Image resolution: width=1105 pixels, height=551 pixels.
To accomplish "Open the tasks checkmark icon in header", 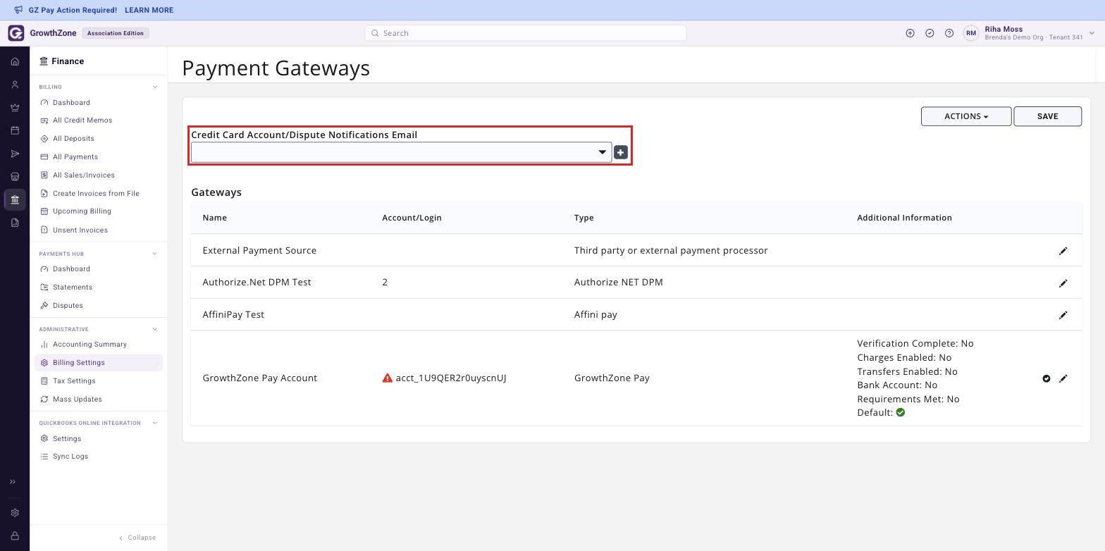I will (x=930, y=33).
